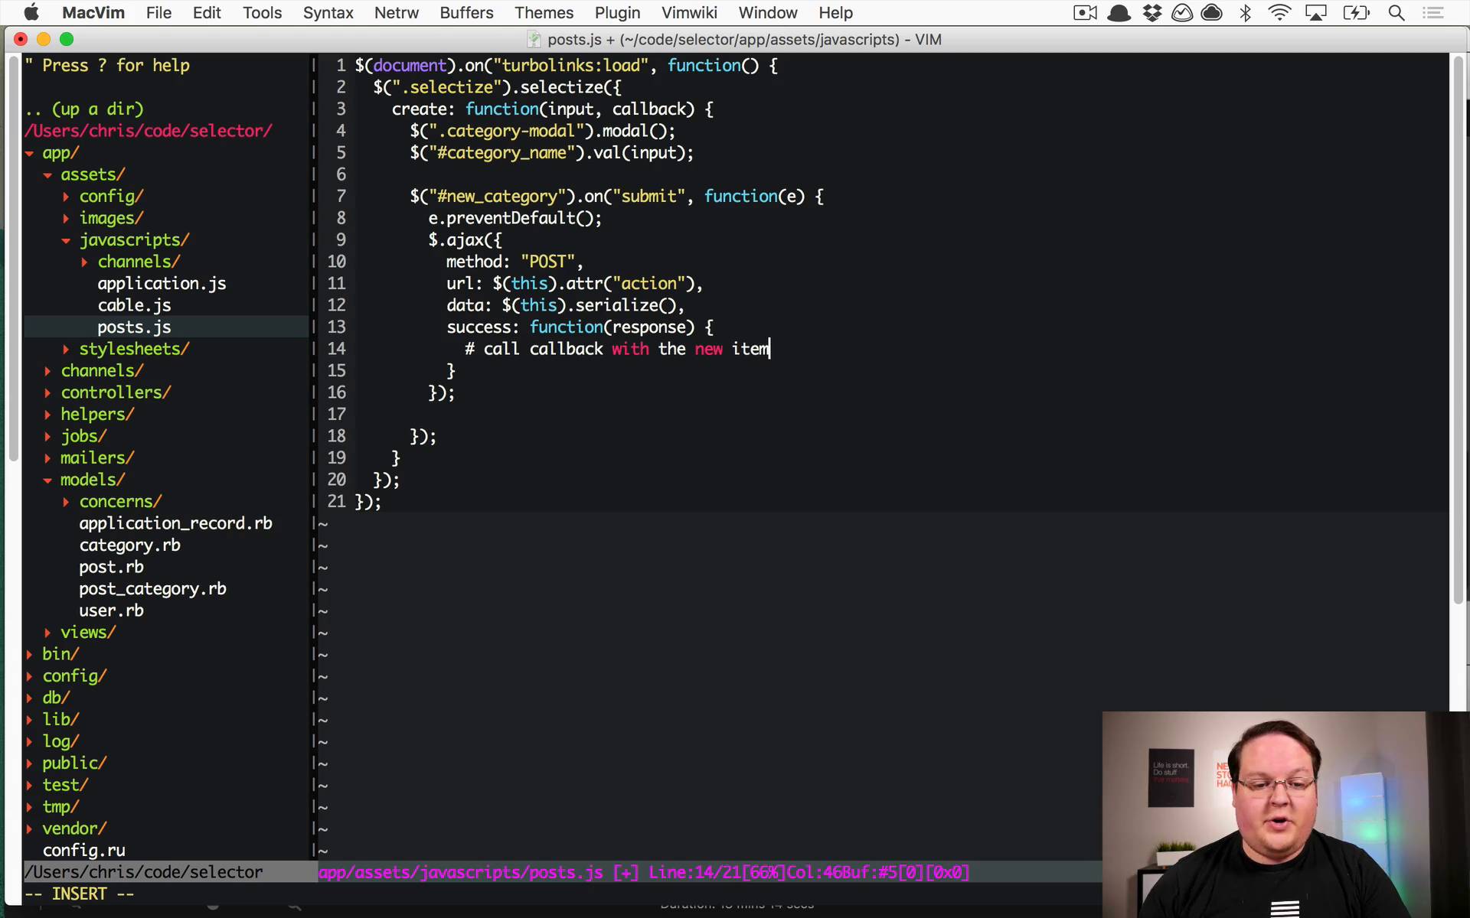Screen dimensions: 1470x918
Task: Expand the views/ folder
Action: click(x=47, y=633)
